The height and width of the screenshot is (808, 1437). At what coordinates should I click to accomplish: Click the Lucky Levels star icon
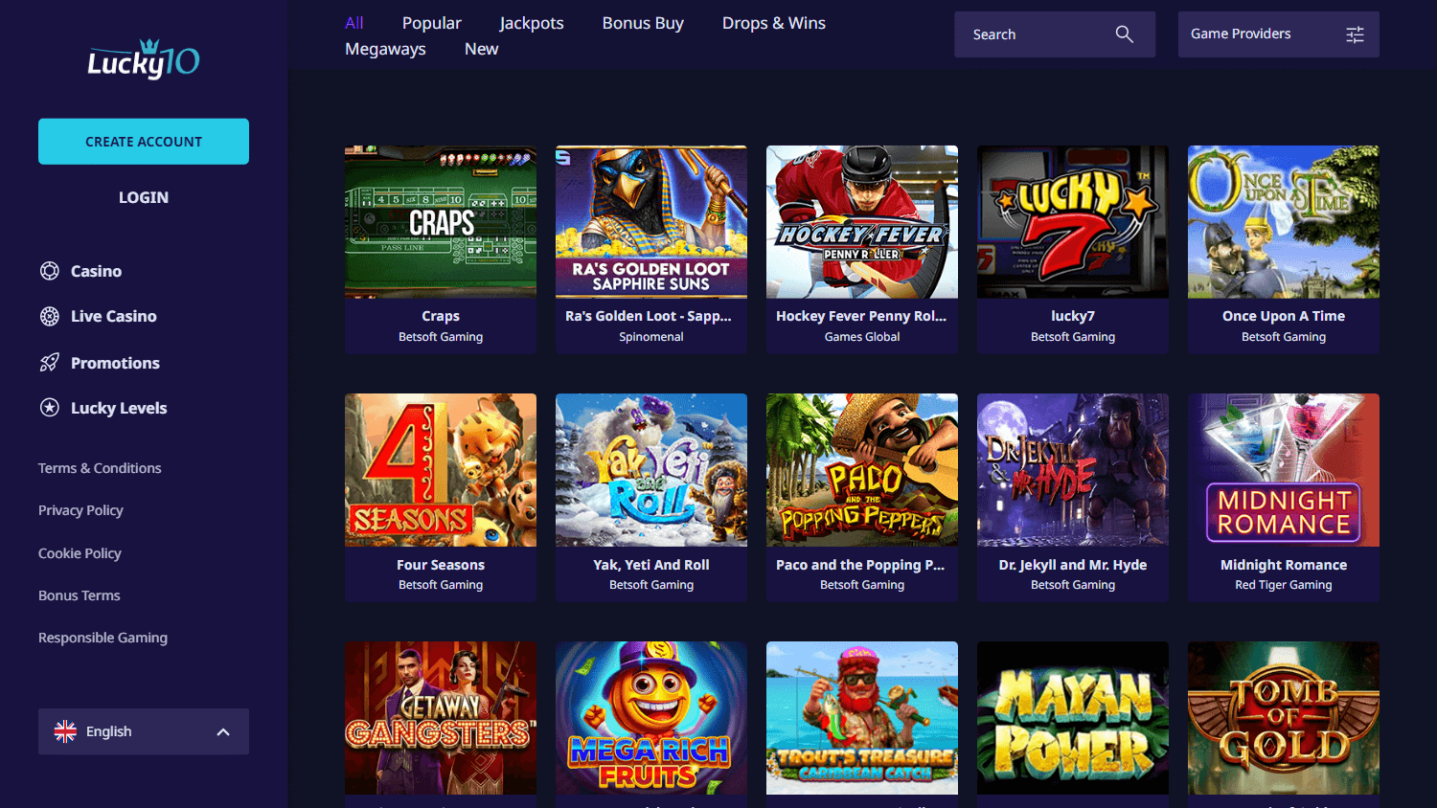[50, 408]
